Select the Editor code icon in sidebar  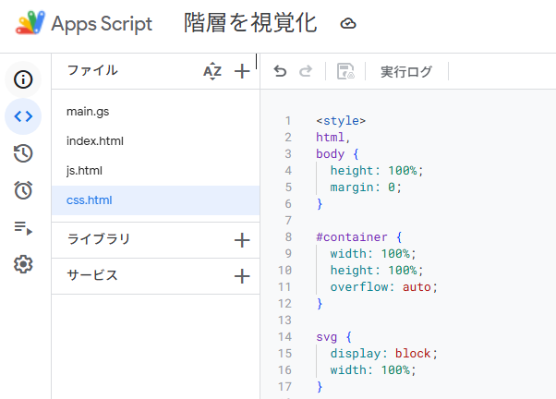coord(24,116)
